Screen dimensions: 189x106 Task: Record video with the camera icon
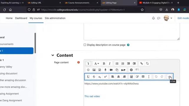coord(111,70)
